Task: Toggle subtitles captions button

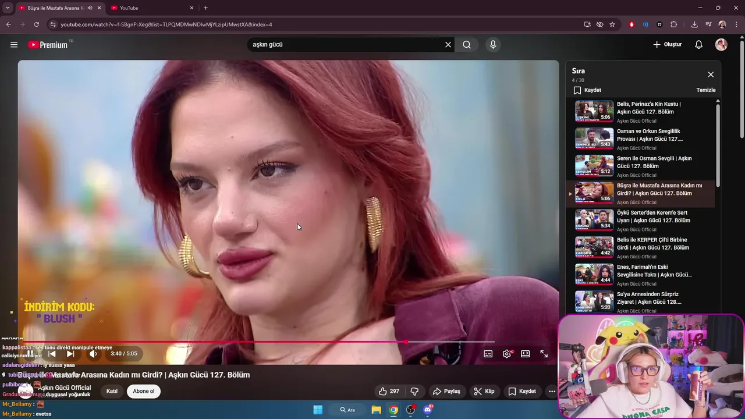Action: pos(488,354)
